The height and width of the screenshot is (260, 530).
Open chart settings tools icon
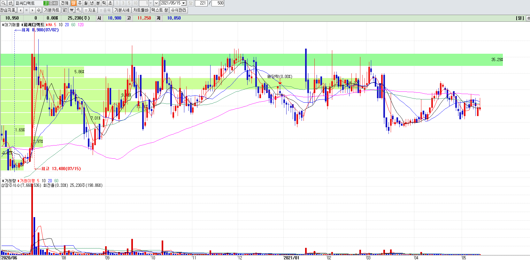point(65,10)
